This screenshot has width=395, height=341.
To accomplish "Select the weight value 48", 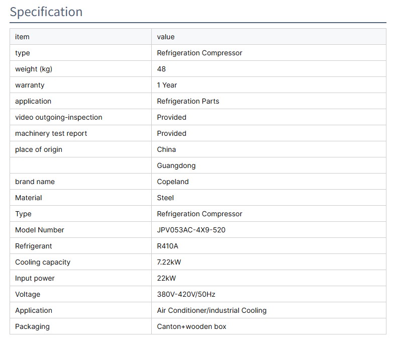I will [161, 69].
